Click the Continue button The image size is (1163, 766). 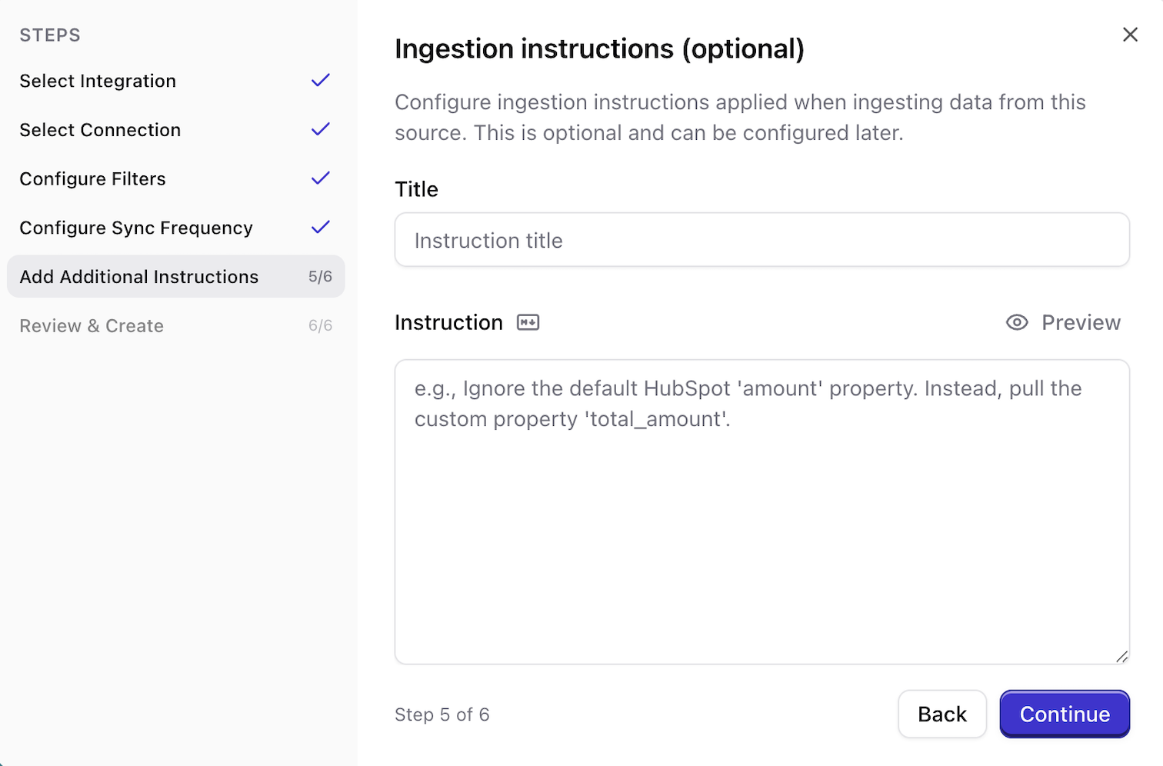pyautogui.click(x=1065, y=714)
